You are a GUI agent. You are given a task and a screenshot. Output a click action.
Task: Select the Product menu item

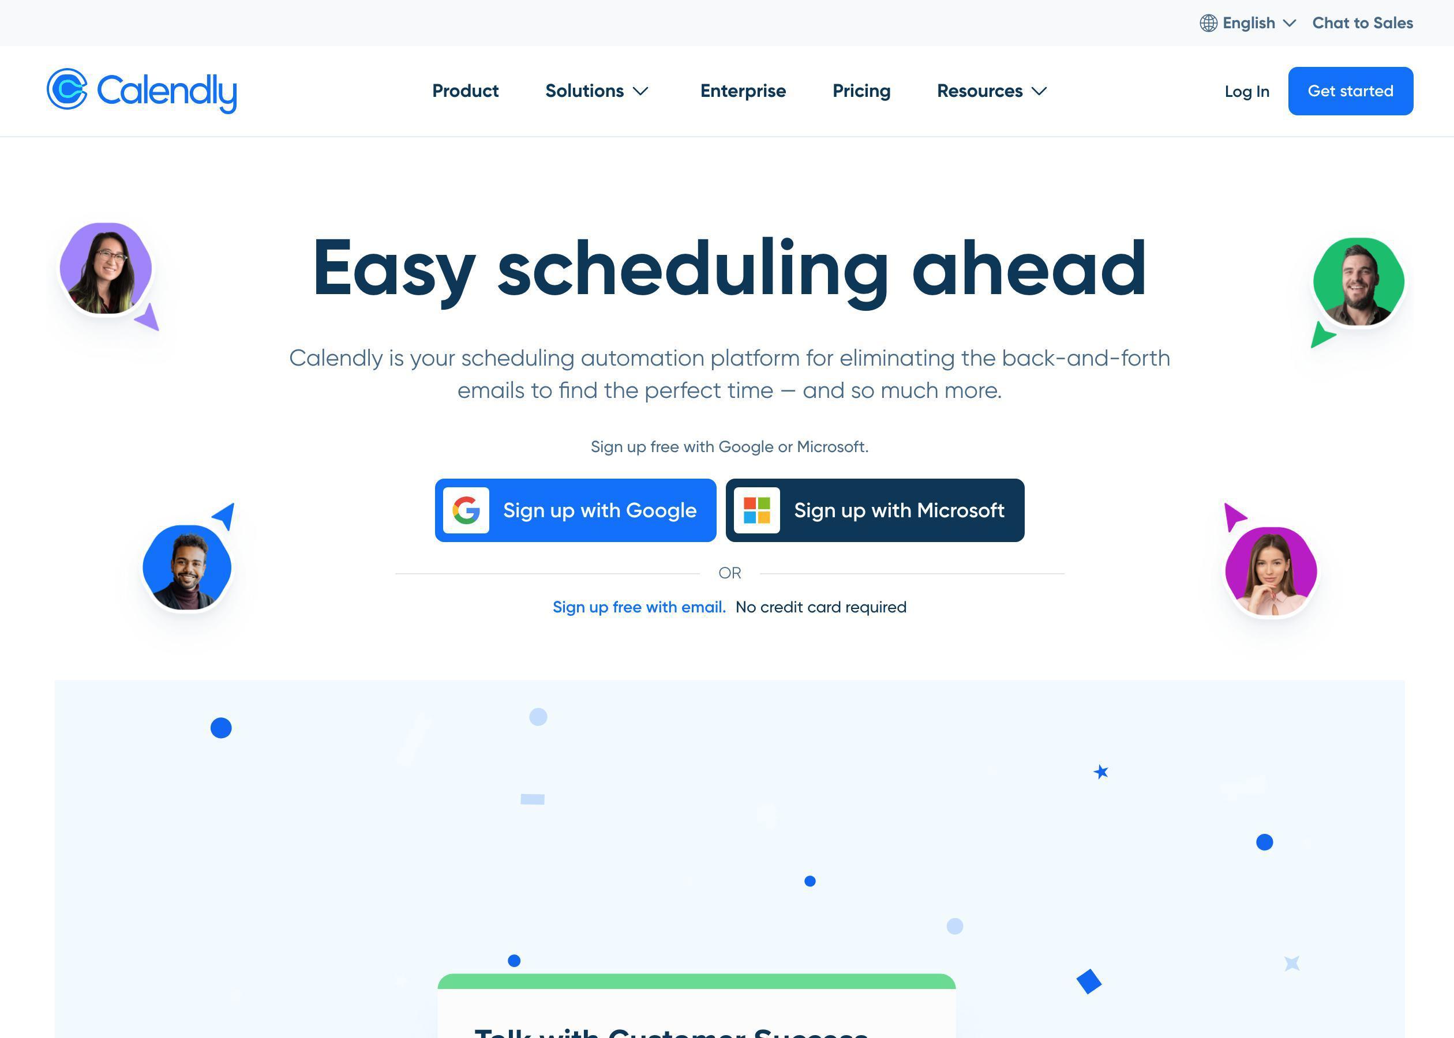[465, 91]
